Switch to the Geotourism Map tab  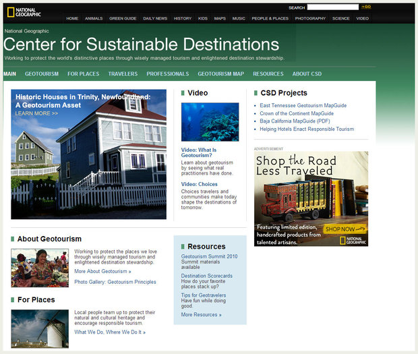pyautogui.click(x=220, y=73)
